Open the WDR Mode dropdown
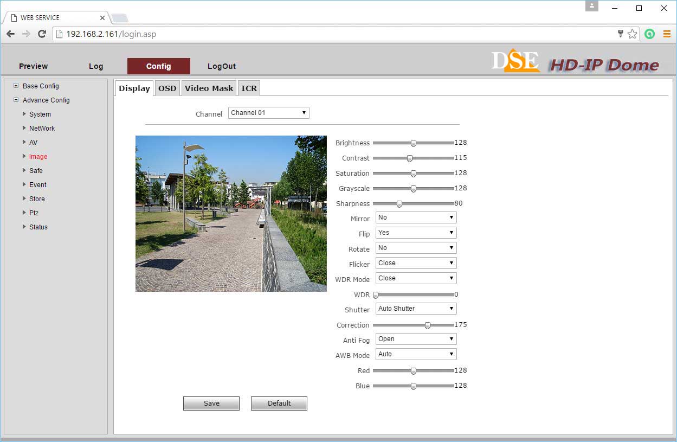This screenshot has height=442, width=677. [416, 278]
